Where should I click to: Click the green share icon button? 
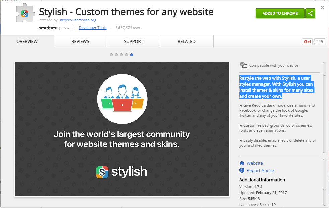pos(310,13)
